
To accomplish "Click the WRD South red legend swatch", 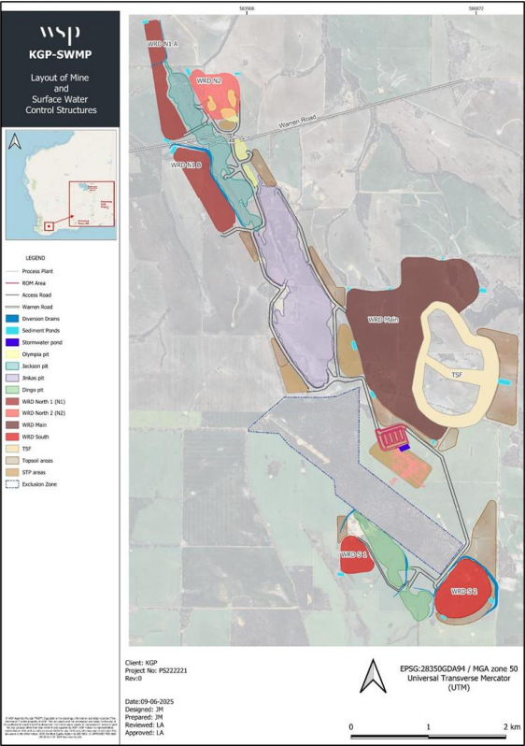I will pyautogui.click(x=12, y=437).
